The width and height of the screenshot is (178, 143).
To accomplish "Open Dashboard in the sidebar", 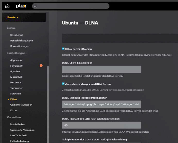I will pyautogui.click(x=16, y=35).
